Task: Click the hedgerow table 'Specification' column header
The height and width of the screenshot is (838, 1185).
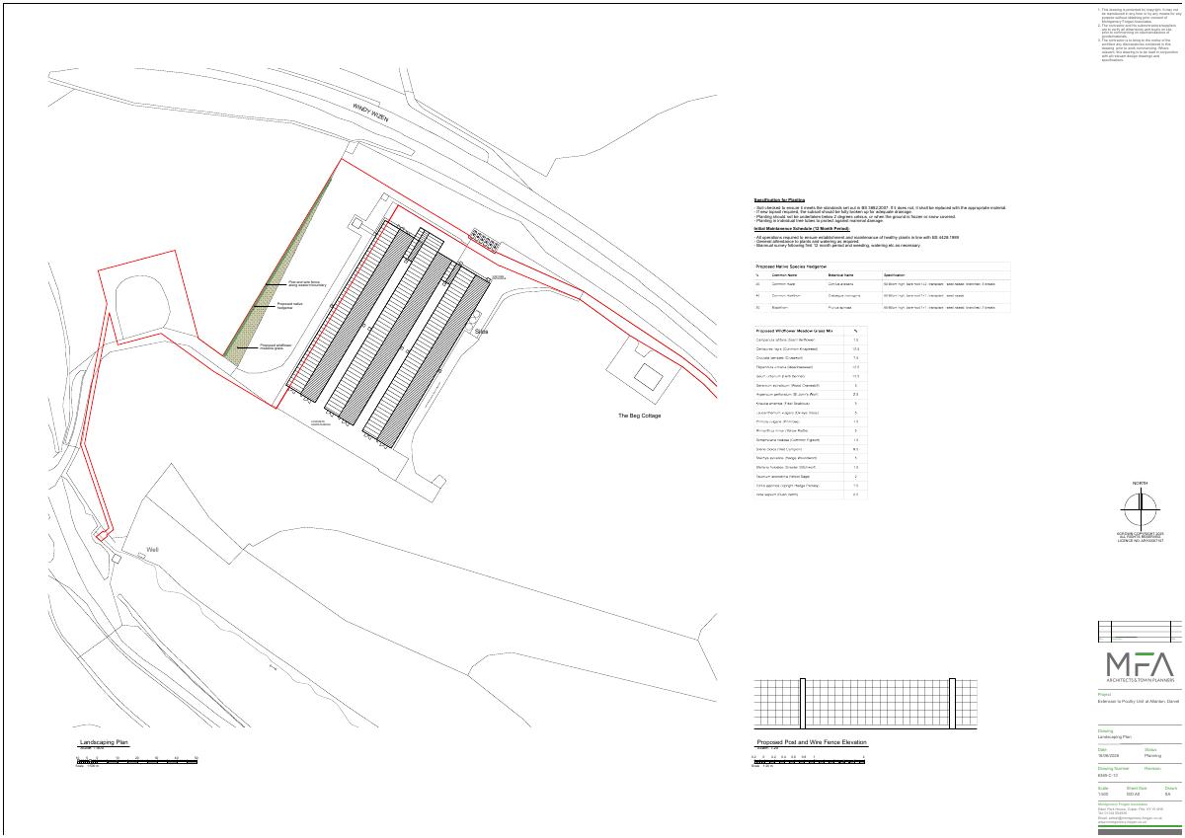Action: click(894, 275)
